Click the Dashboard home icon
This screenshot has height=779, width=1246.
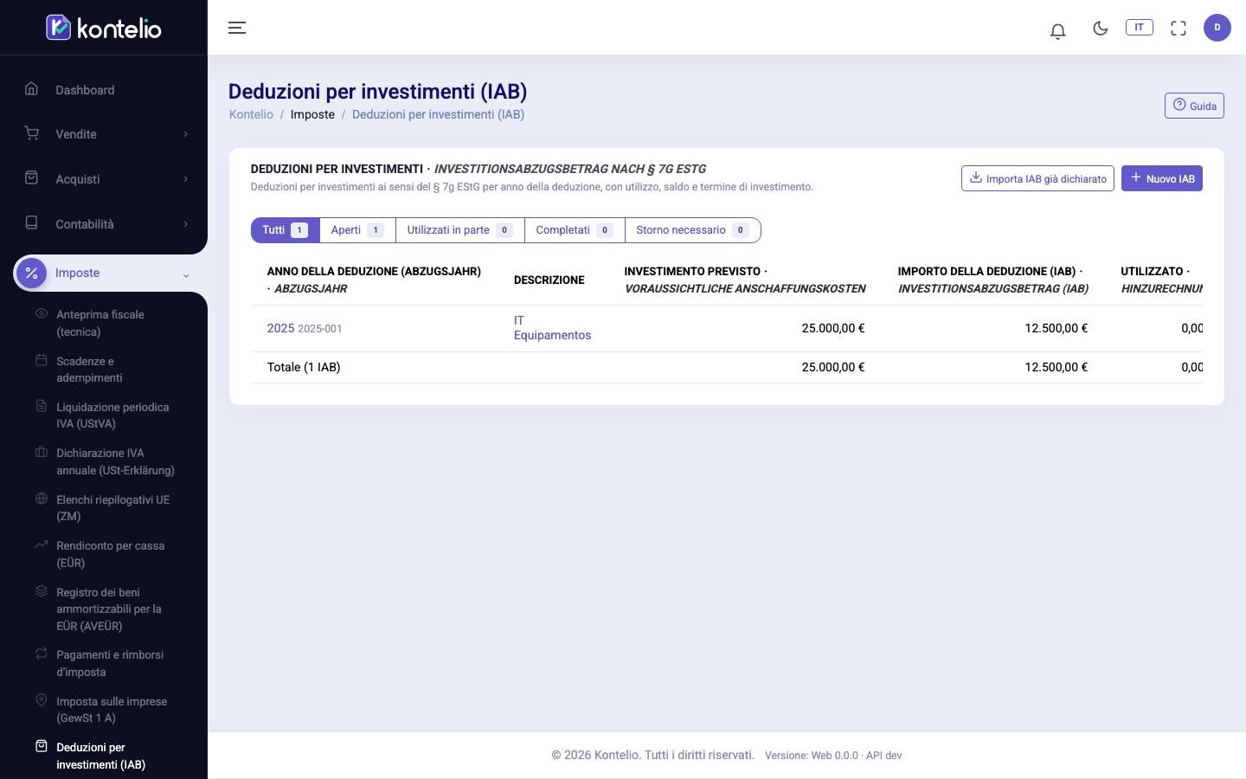click(31, 88)
